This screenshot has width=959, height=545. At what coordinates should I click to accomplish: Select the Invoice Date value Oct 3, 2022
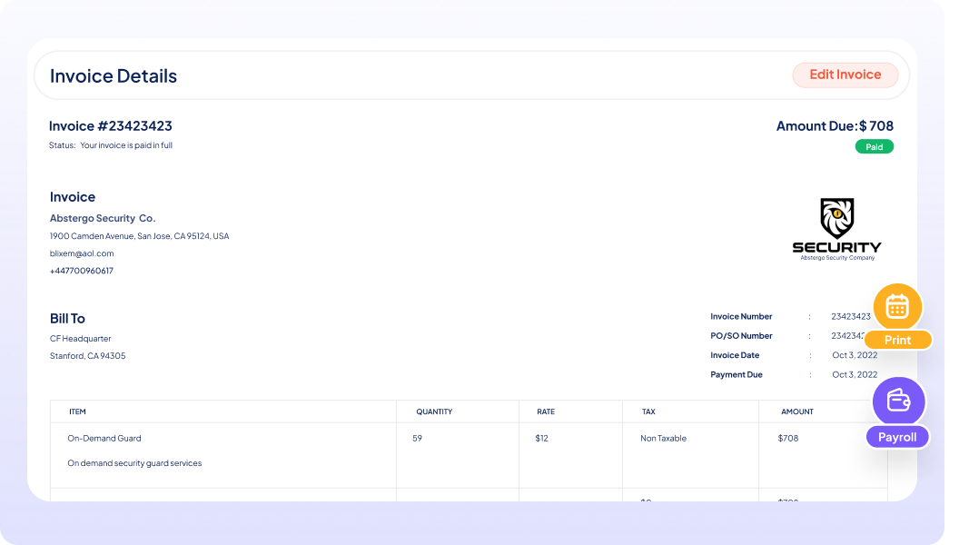[x=855, y=355]
